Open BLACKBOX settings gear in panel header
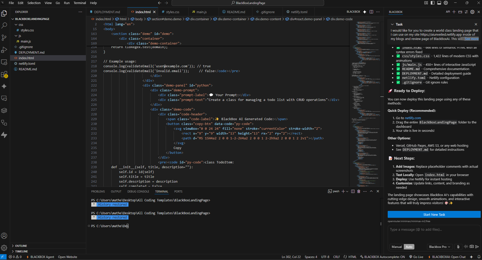 click(472, 12)
